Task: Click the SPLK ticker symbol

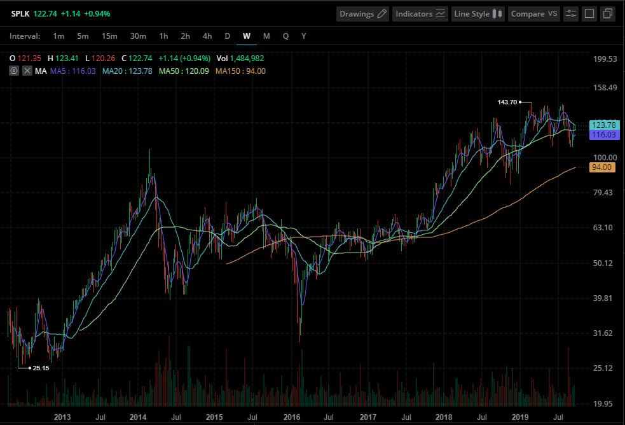Action: coord(20,14)
